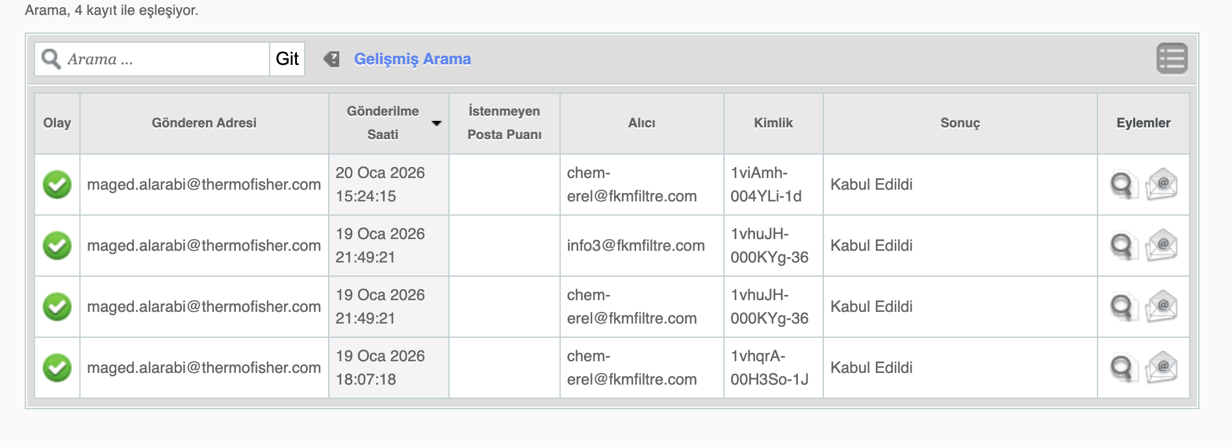Sort by Sonuç column header

[x=960, y=123]
